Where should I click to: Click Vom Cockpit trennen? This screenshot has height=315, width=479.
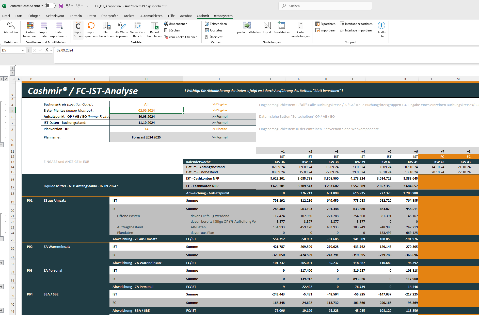(x=181, y=37)
